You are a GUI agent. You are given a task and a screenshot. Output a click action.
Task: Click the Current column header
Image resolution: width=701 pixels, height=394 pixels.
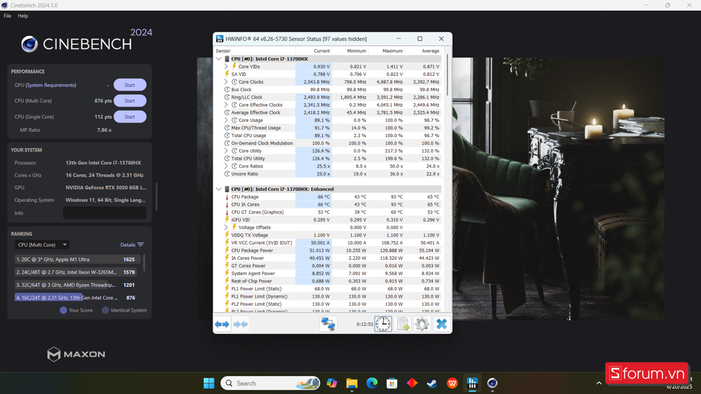tap(313, 51)
